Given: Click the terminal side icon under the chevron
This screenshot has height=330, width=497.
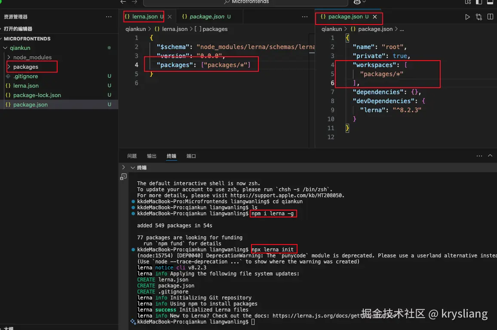Looking at the screenshot, I should [x=123, y=177].
